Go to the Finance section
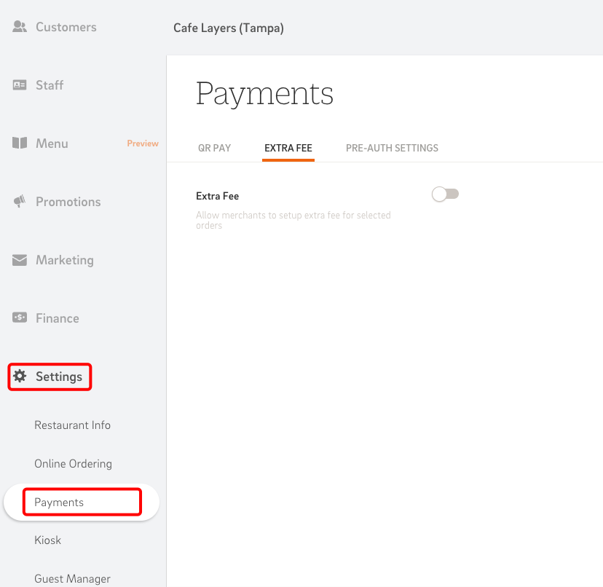The image size is (603, 587). pos(58,318)
